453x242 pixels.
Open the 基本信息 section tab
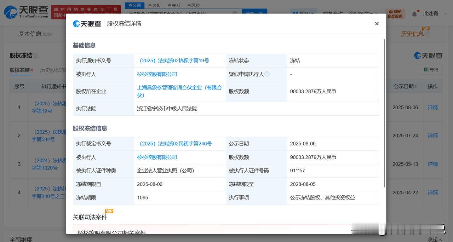click(x=35, y=34)
